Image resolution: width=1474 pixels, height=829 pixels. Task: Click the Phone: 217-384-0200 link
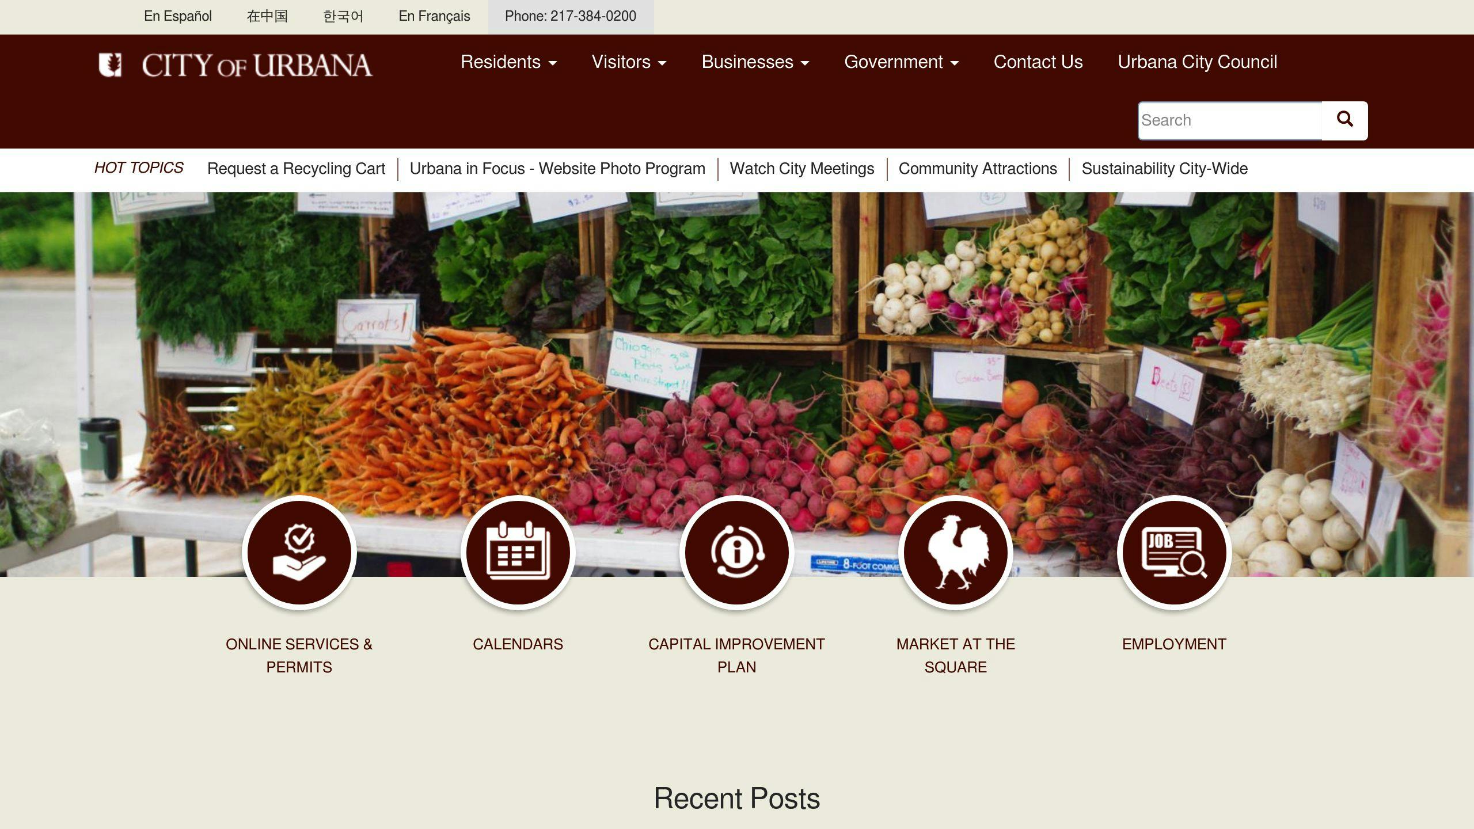click(x=571, y=16)
